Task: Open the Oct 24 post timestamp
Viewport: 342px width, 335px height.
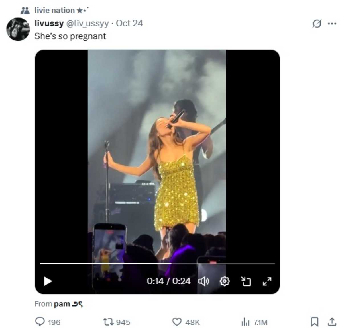Action: [x=129, y=23]
